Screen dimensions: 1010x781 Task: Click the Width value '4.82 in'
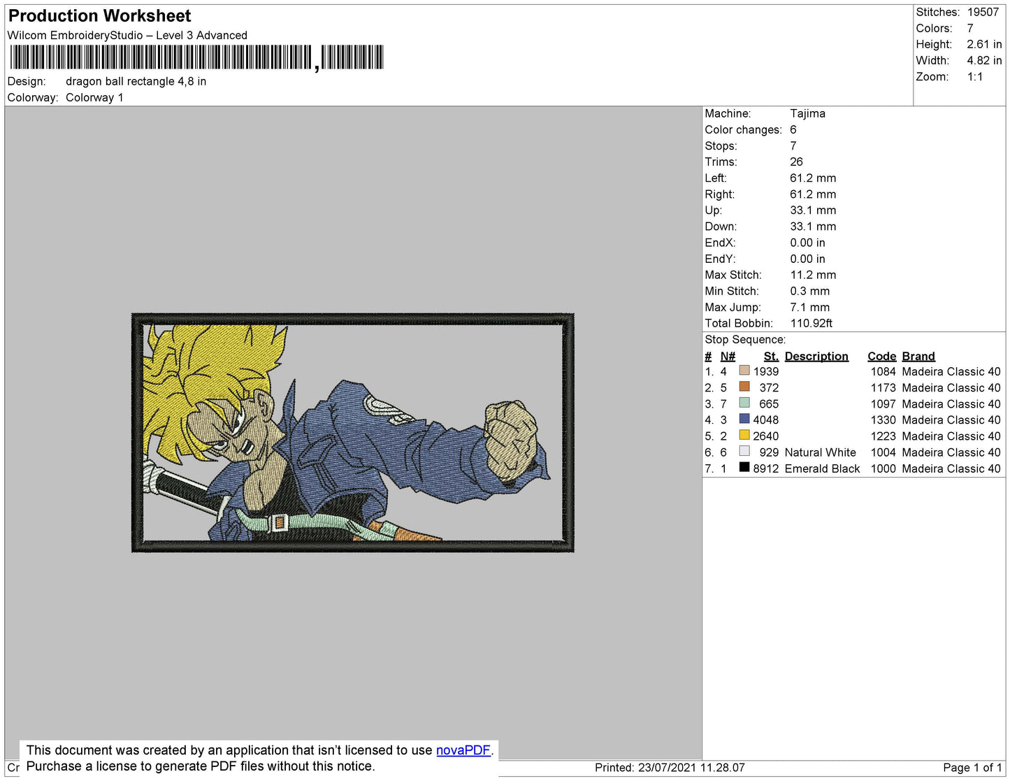[x=984, y=61]
